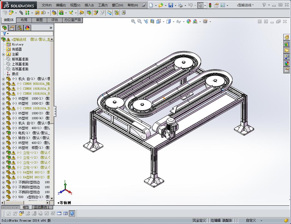
Task: Switch to the 运动算例1 tab
Action: [x=42, y=207]
